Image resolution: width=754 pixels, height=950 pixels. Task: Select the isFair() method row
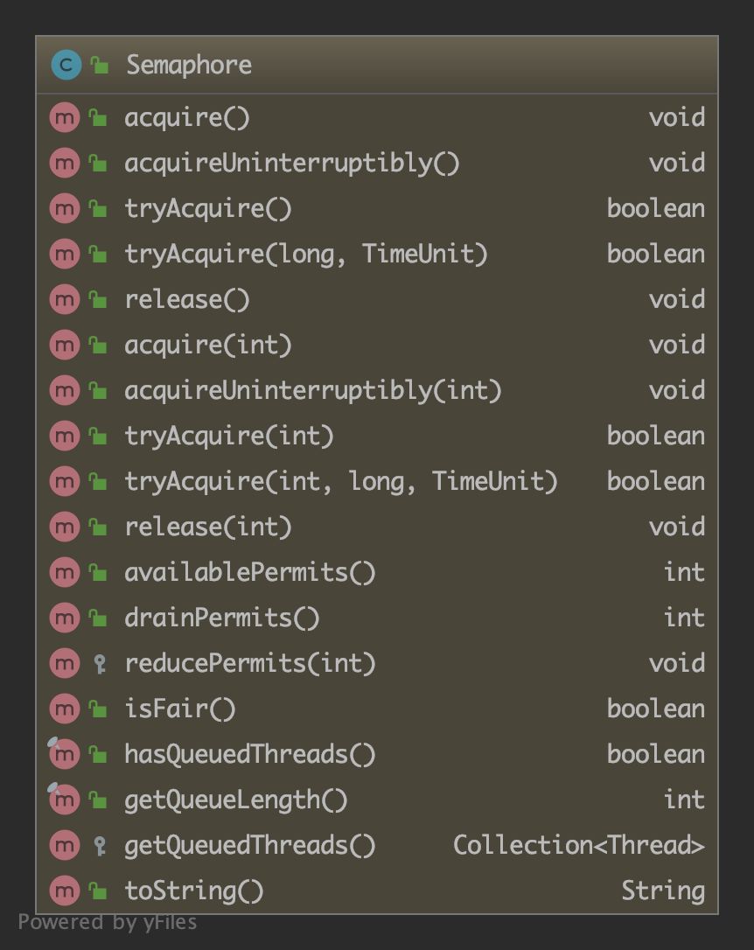click(x=180, y=709)
